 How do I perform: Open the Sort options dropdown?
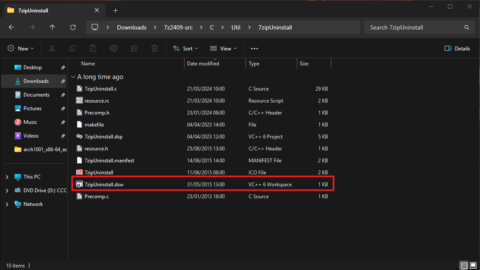click(x=185, y=48)
